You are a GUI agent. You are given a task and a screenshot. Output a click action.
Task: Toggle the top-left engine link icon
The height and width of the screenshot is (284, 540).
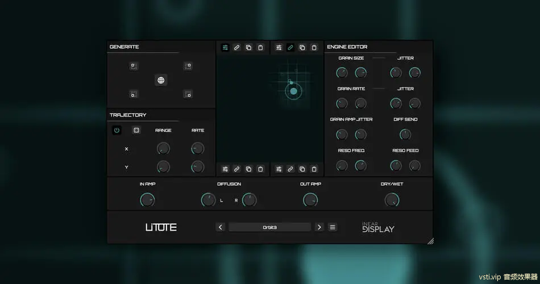236,48
